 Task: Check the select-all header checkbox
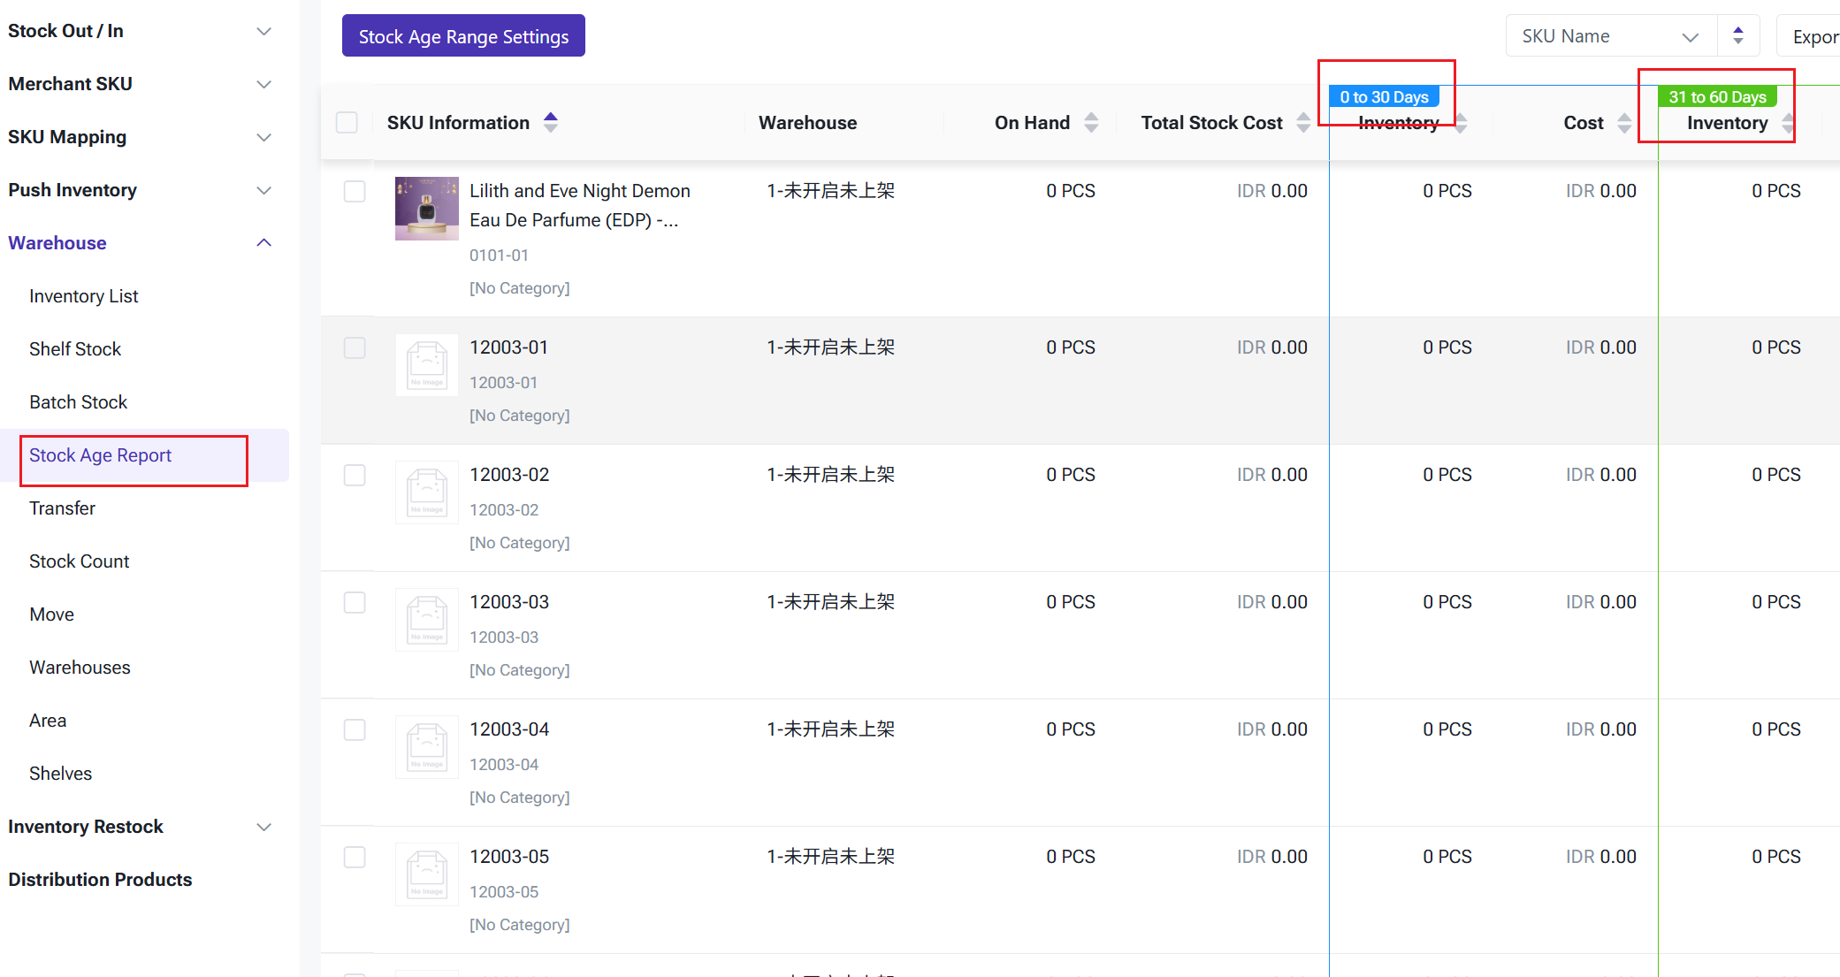pos(347,122)
